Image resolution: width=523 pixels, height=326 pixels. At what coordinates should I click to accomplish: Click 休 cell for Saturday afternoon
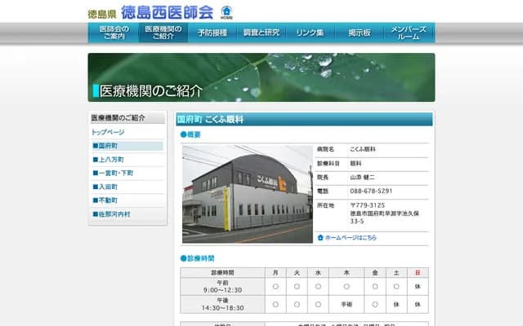tap(396, 304)
